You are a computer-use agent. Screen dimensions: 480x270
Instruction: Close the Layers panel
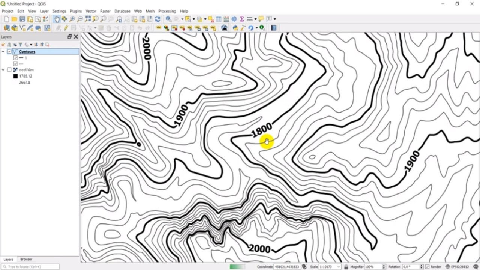76,37
